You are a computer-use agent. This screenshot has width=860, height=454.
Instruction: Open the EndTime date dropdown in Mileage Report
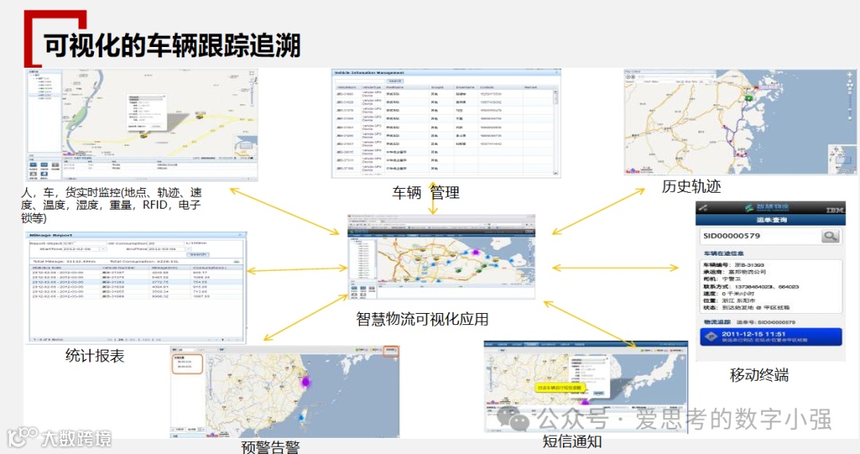tap(188, 249)
